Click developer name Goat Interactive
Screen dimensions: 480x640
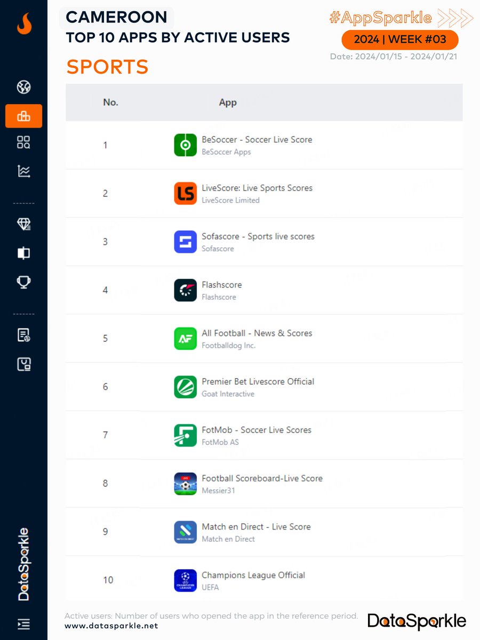coord(228,394)
